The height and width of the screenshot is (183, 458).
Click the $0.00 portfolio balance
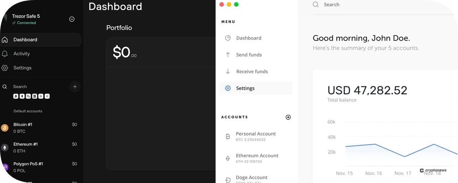click(125, 52)
